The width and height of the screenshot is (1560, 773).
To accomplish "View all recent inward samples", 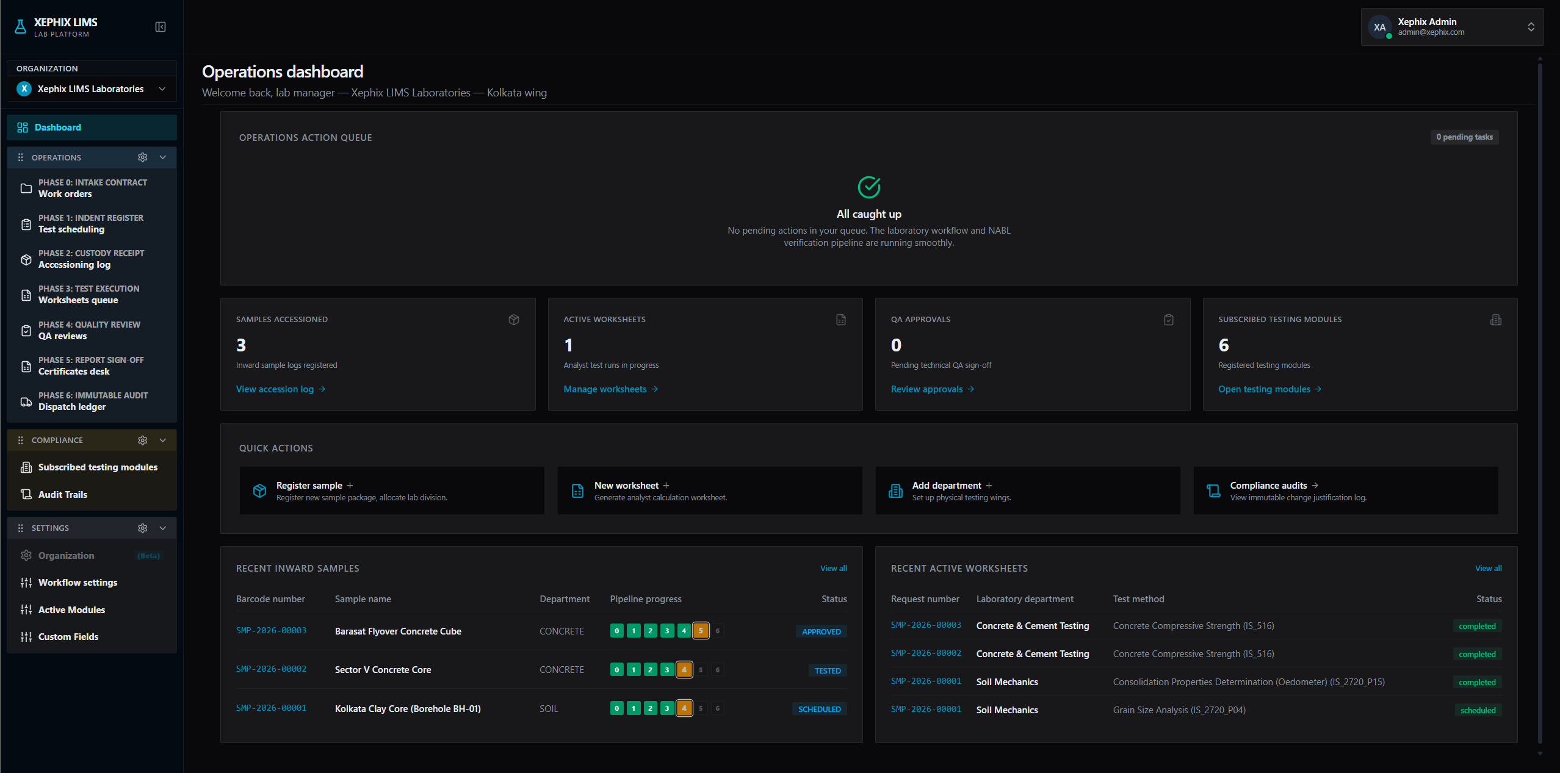I will click(x=834, y=568).
